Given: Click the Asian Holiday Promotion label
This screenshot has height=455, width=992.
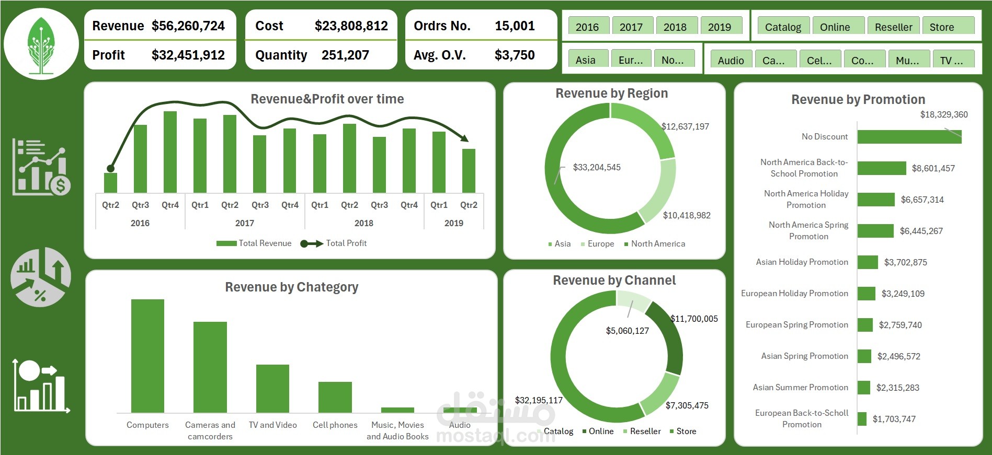Looking at the screenshot, I should click(x=802, y=262).
